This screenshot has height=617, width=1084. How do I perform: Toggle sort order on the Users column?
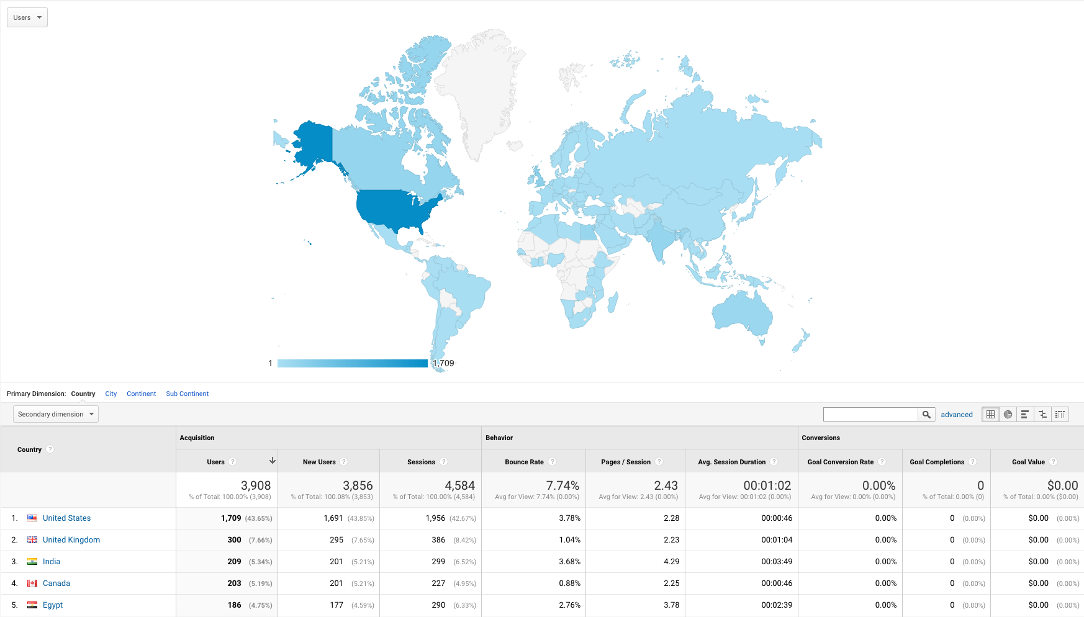tap(273, 462)
